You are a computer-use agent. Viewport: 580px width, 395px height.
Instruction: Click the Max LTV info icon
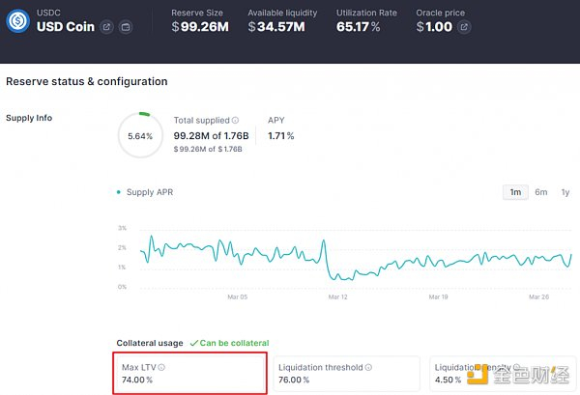161,367
